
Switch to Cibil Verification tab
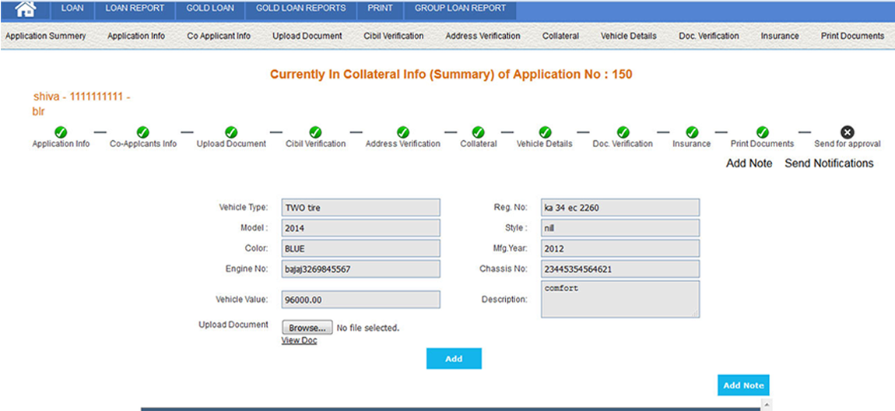point(393,36)
